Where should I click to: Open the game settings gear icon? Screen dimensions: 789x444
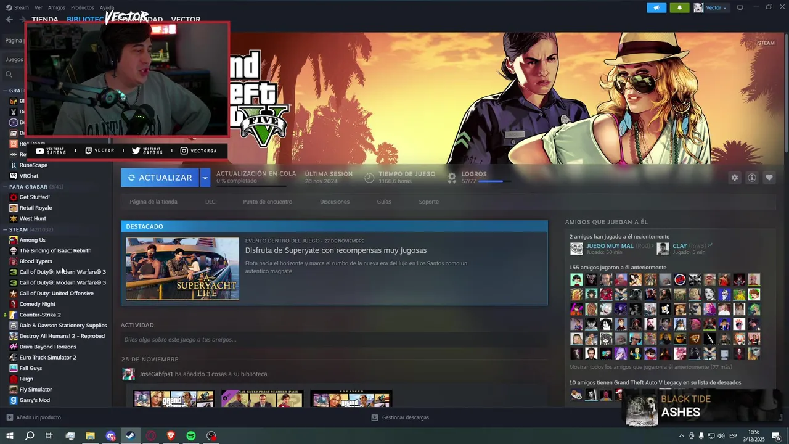[x=734, y=178]
